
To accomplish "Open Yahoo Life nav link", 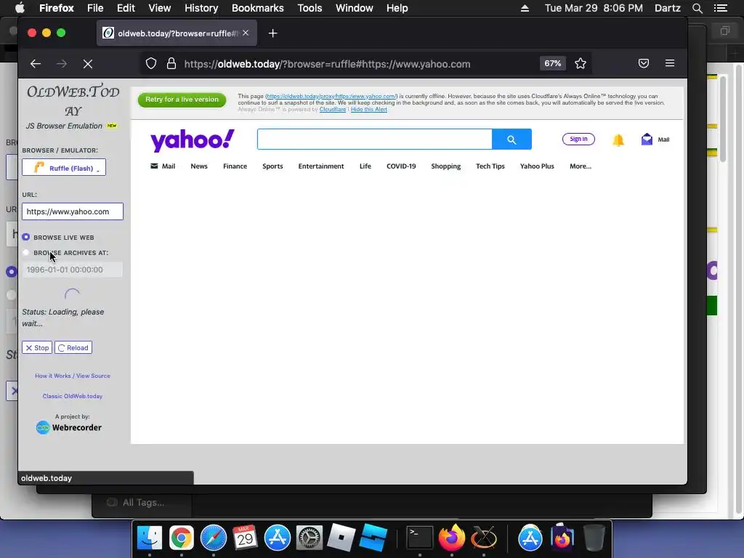I will 365,166.
